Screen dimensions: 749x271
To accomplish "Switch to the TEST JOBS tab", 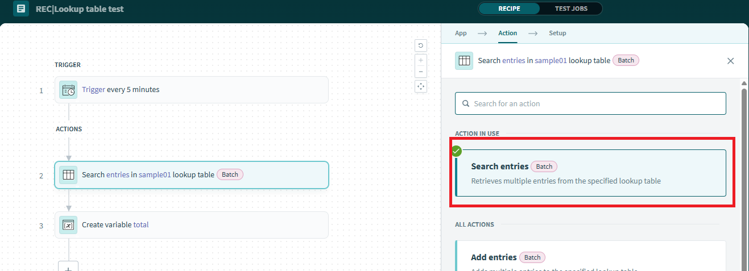I will [571, 9].
